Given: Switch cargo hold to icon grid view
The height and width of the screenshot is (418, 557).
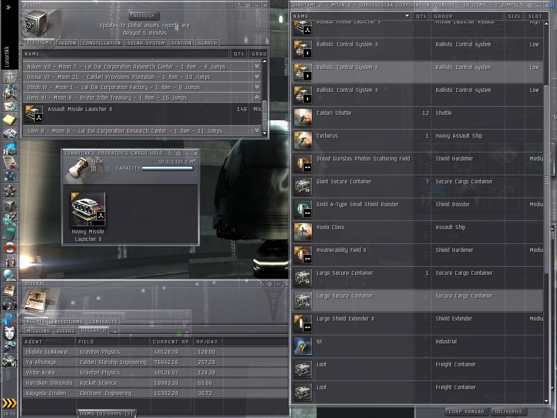Looking at the screenshot, I should pyautogui.click(x=94, y=169).
